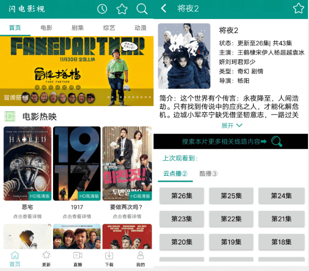
Task: Open watch history clock icon
Action: click(x=102, y=9)
